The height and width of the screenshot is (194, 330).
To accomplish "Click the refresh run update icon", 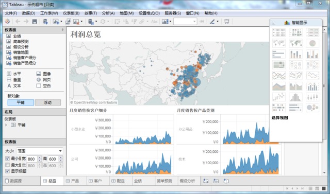I will [103, 22].
